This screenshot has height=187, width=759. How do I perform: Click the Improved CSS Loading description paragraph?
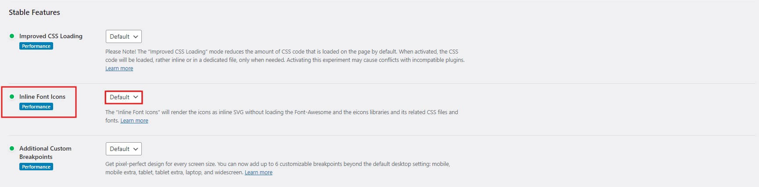pyautogui.click(x=284, y=56)
